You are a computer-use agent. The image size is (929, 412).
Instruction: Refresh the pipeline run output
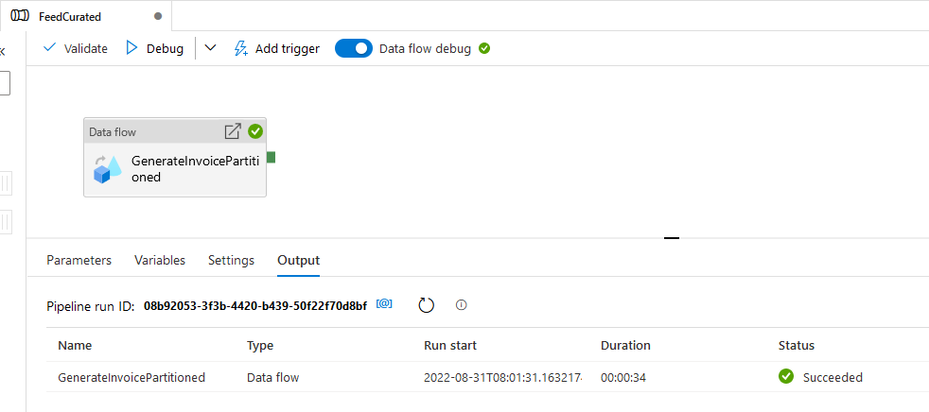426,305
